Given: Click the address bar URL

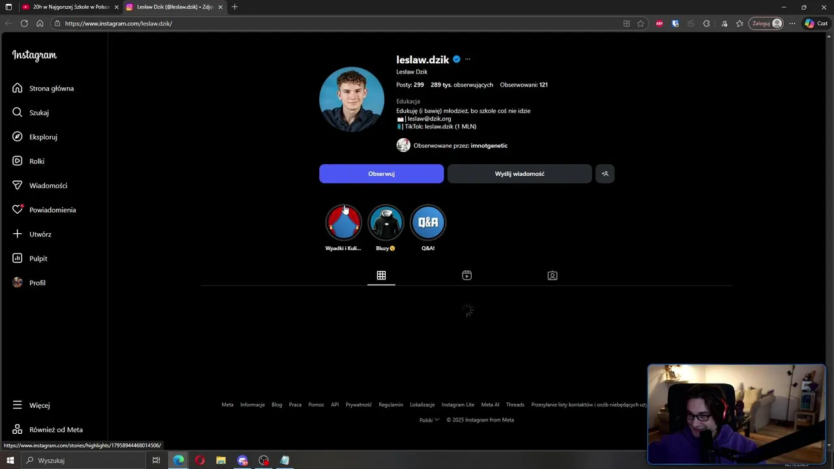Looking at the screenshot, I should click(x=119, y=23).
